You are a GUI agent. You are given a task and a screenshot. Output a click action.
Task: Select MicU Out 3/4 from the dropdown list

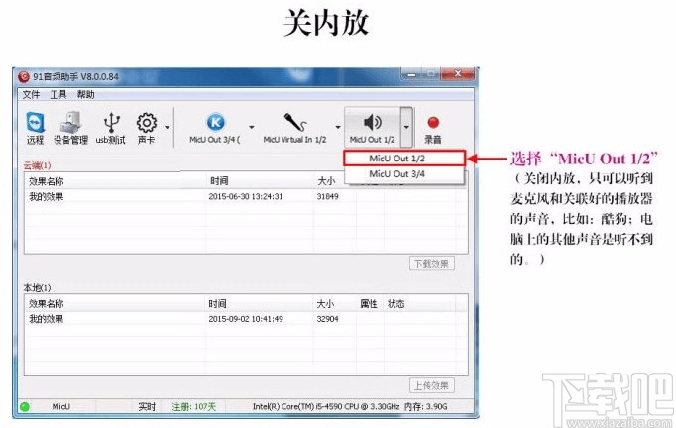[404, 174]
